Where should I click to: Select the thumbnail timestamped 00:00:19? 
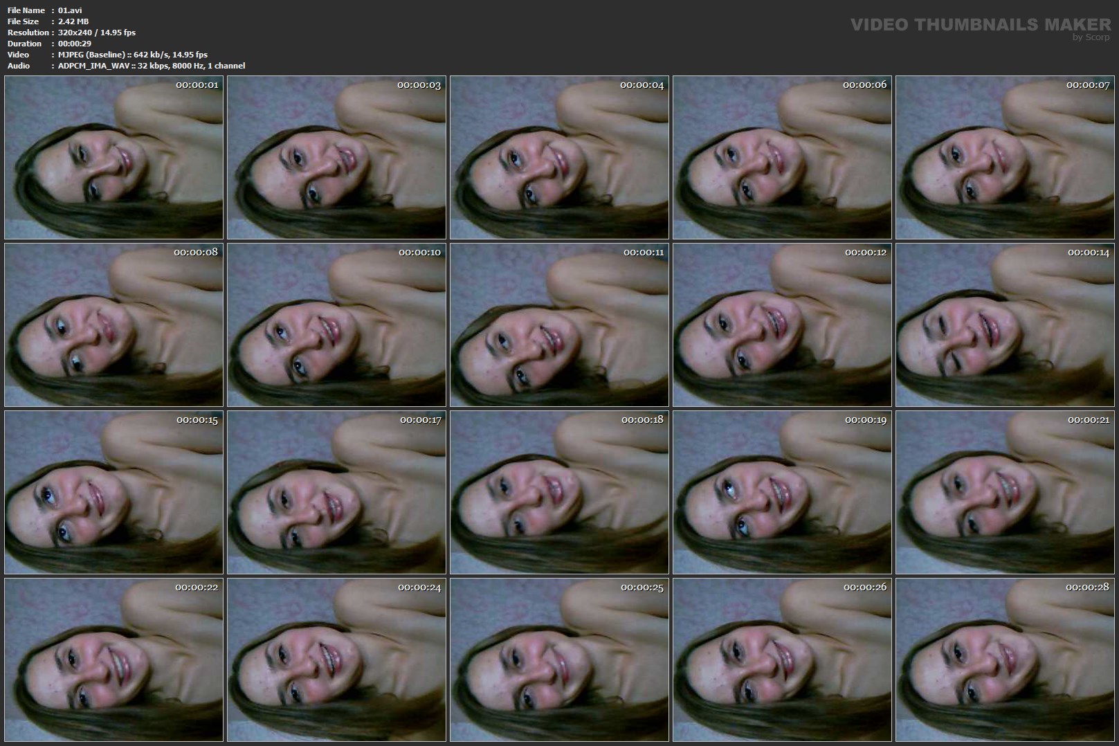point(782,492)
